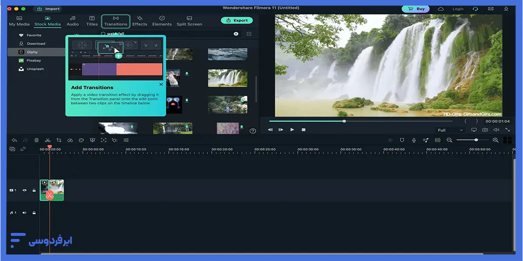Add a marker with the shield icon
Image resolution: width=523 pixels, height=261 pixels.
(402, 140)
